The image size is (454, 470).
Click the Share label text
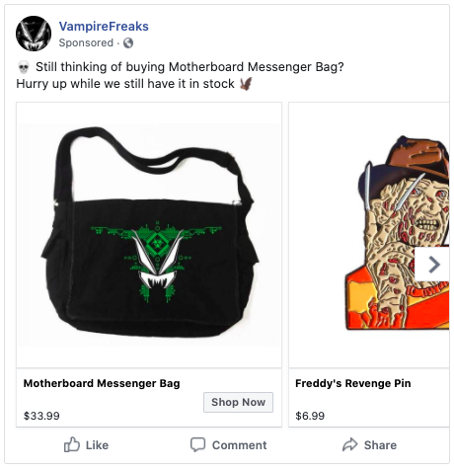click(380, 445)
